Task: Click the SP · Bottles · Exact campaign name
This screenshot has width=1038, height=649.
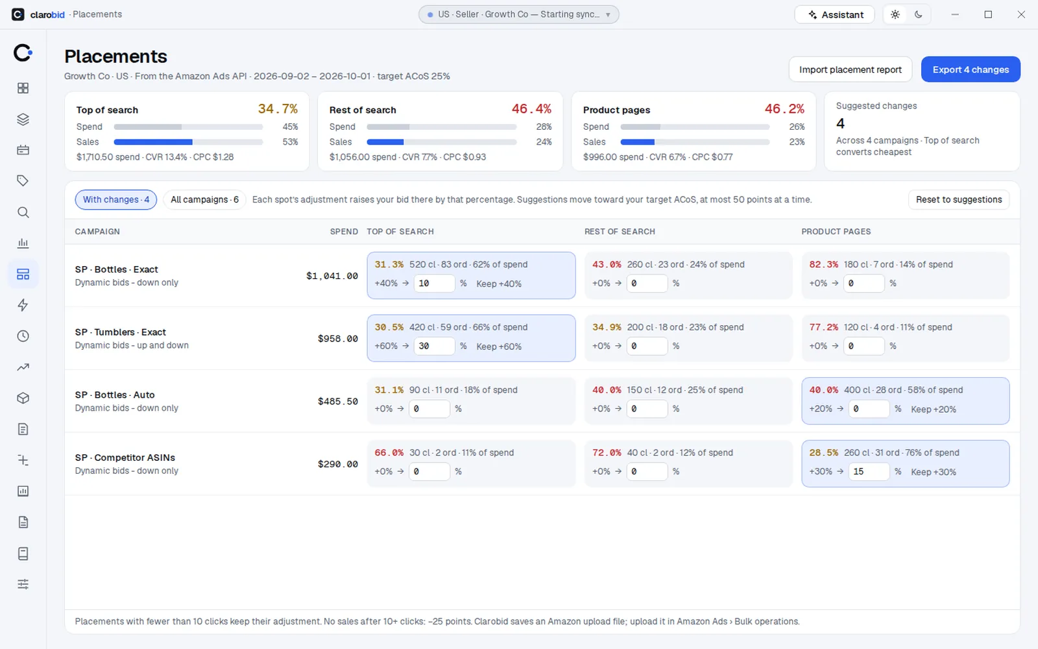Action: pos(116,269)
